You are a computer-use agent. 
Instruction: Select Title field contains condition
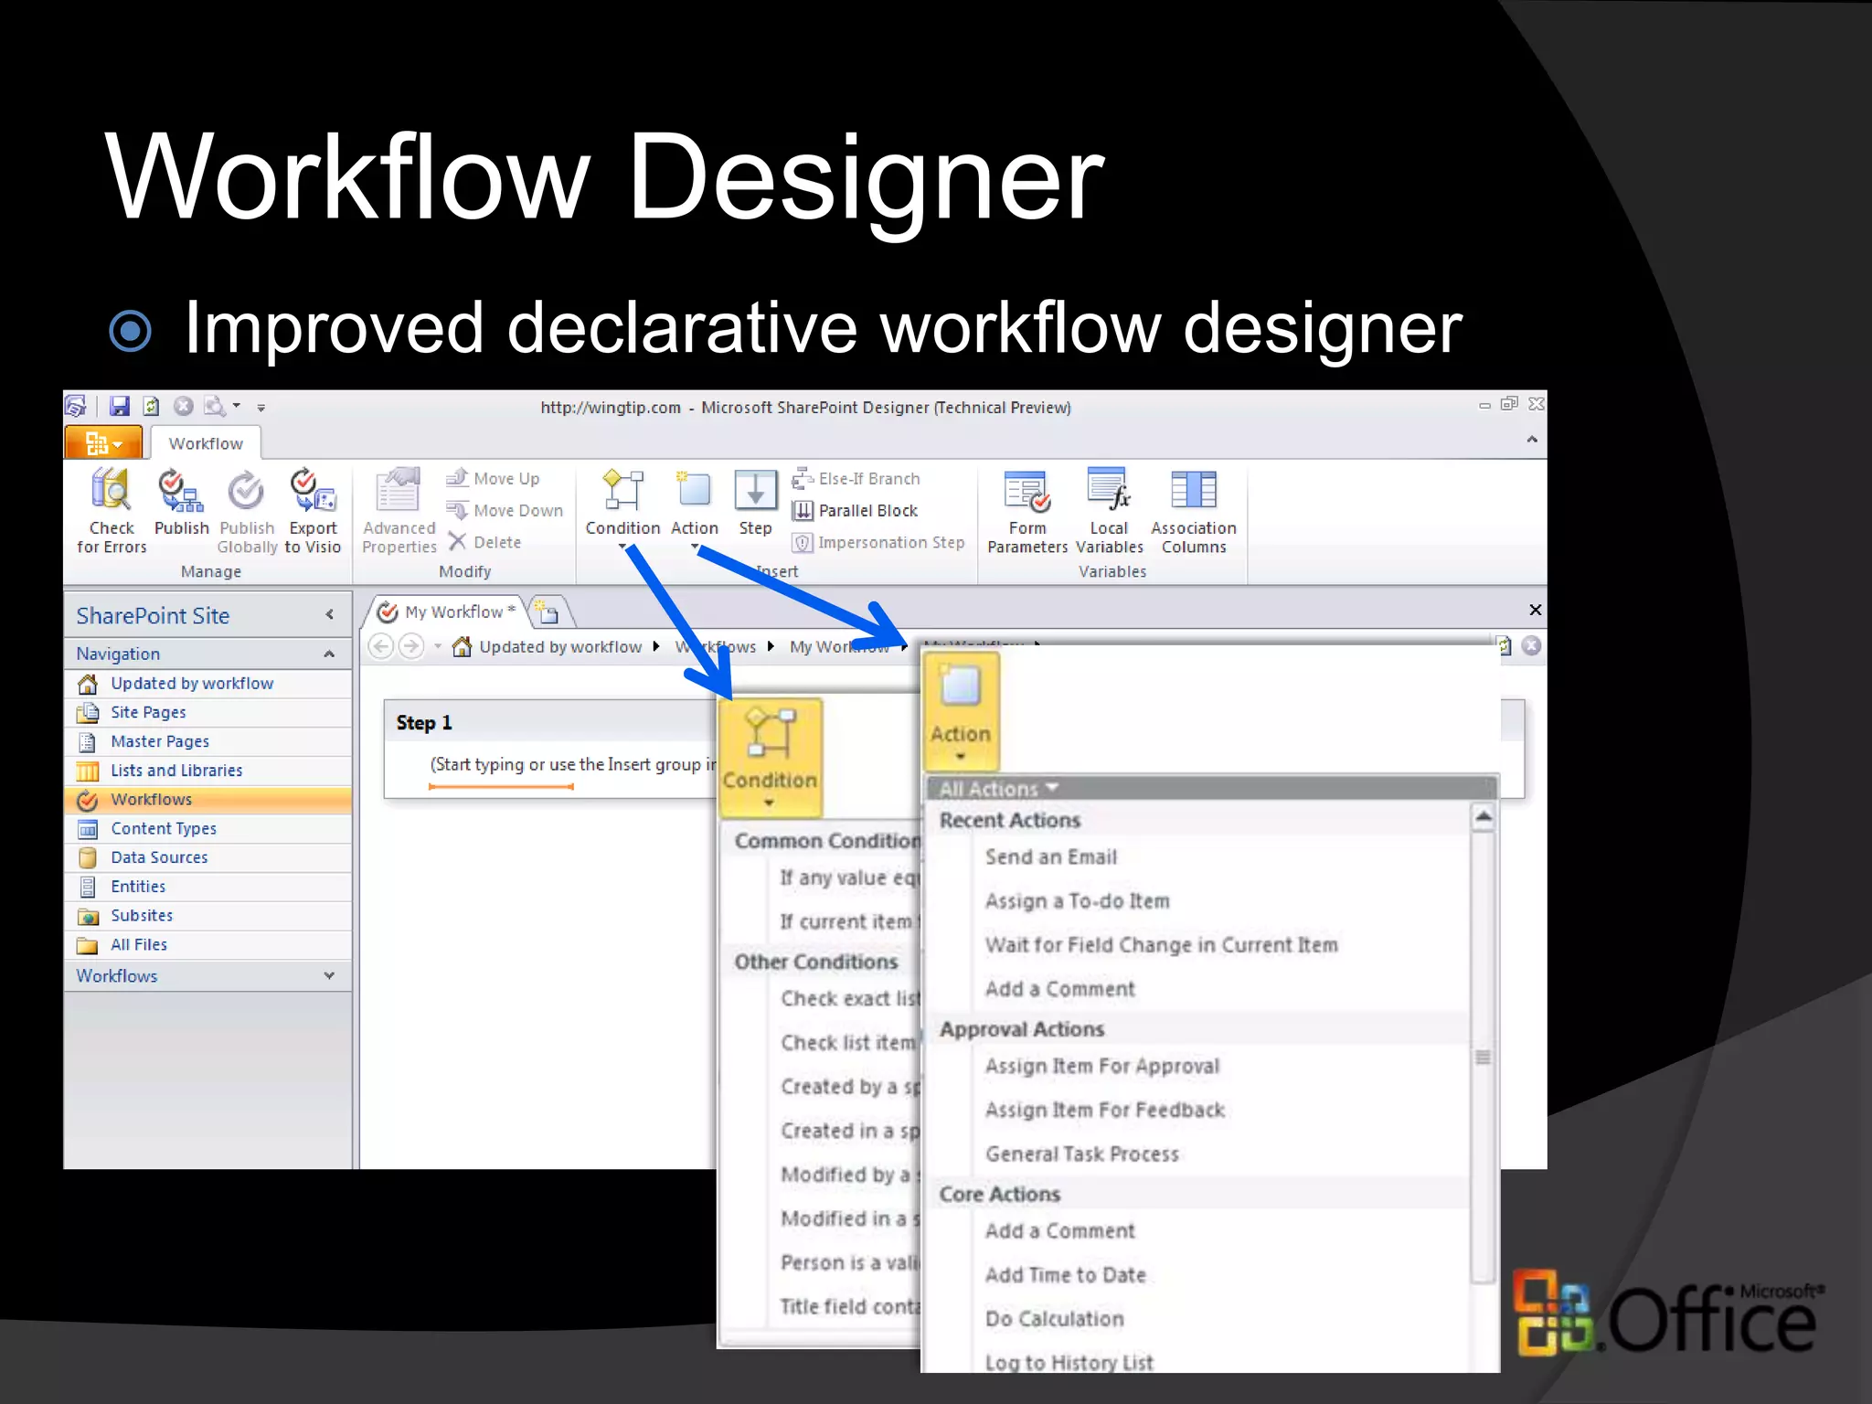[x=850, y=1306]
